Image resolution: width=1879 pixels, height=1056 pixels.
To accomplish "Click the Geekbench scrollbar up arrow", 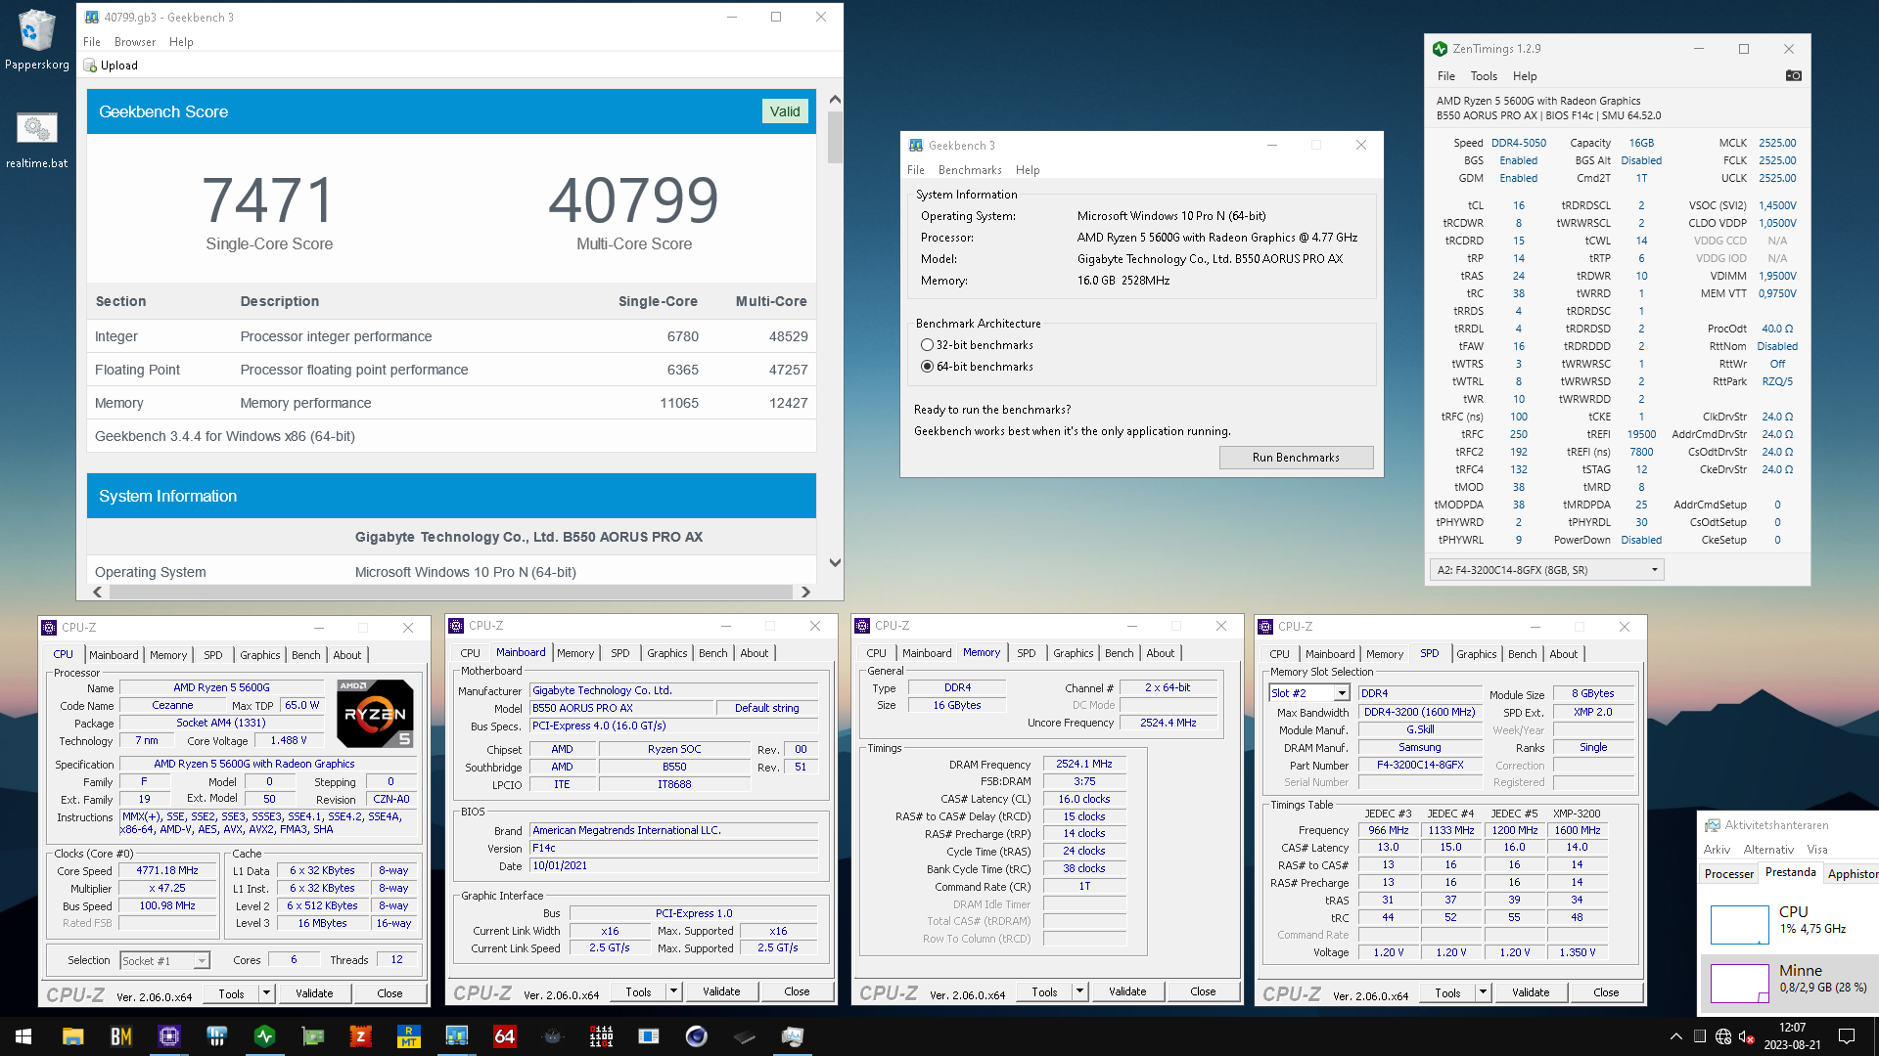I will (x=835, y=100).
